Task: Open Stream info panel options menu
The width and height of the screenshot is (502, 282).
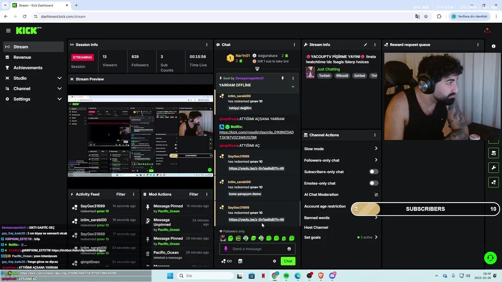Action: (375, 45)
